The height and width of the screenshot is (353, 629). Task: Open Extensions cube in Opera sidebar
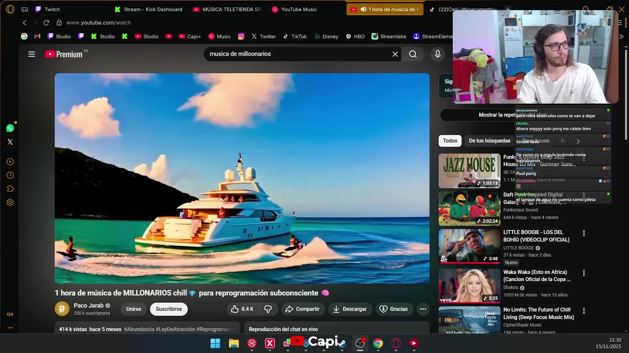click(10, 189)
